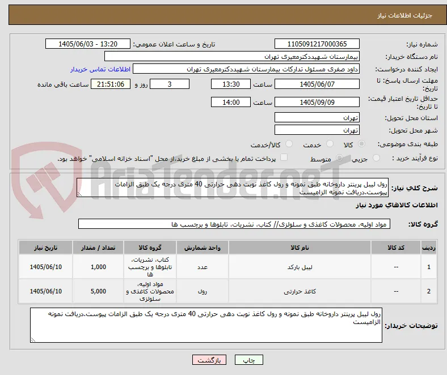Toggle the اسناد خزانه اسلامی payment checkbox

point(284,157)
